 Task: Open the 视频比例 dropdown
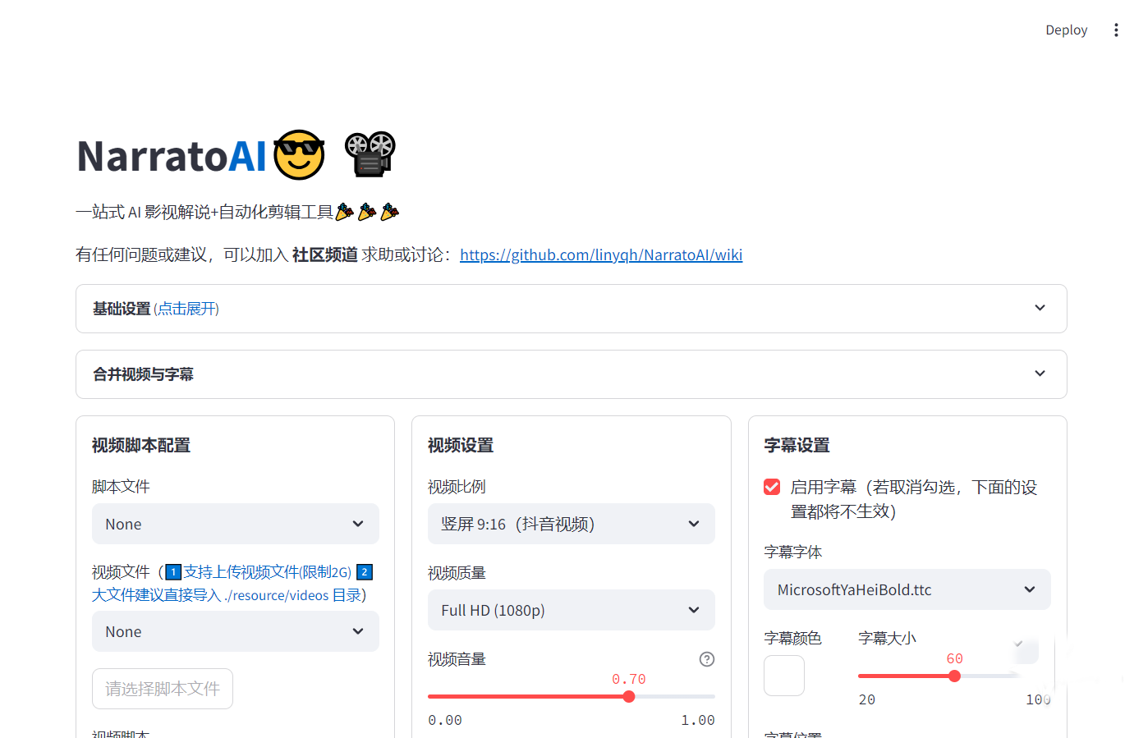[x=572, y=524]
